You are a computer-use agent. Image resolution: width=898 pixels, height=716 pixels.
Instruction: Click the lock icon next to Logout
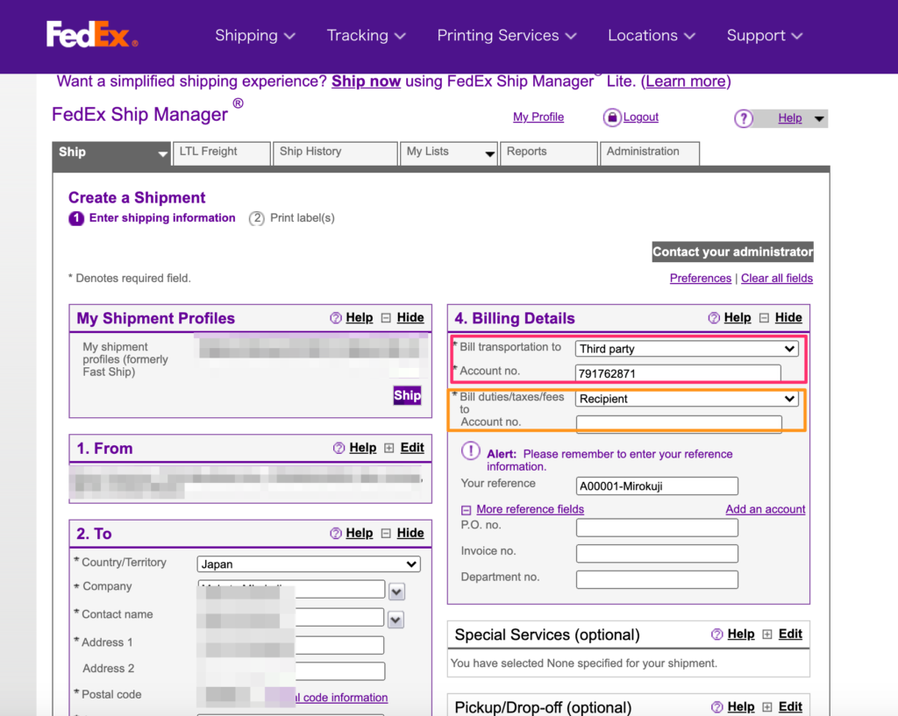612,117
